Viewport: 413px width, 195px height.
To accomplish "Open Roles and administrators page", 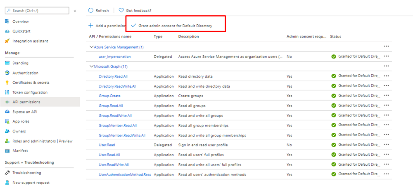I will (42, 141).
